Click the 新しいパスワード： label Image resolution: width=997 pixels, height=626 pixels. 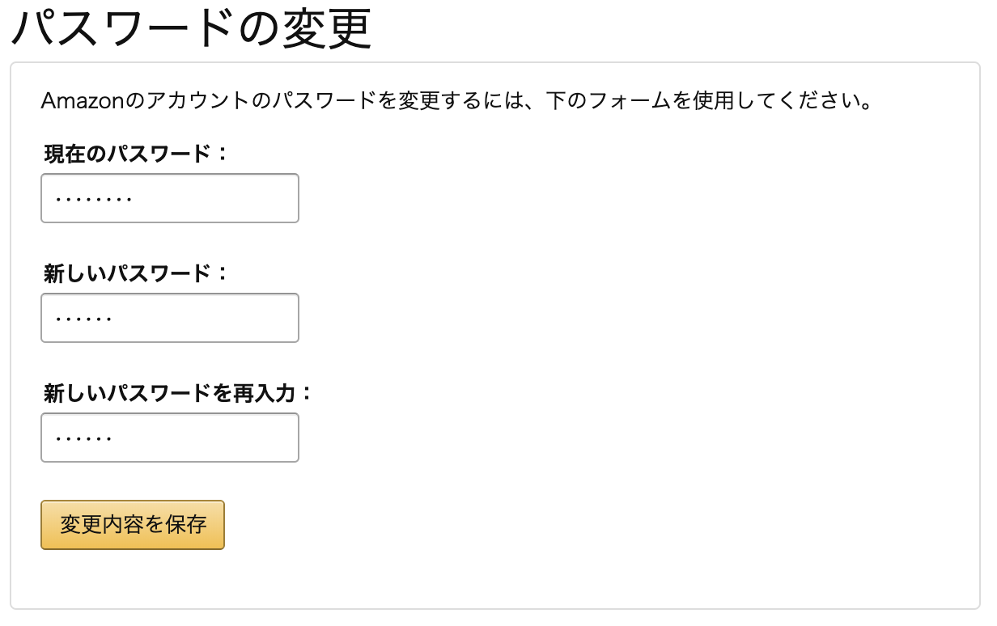[136, 273]
